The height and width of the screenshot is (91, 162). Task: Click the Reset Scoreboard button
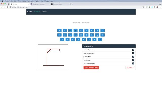click(x=91, y=67)
